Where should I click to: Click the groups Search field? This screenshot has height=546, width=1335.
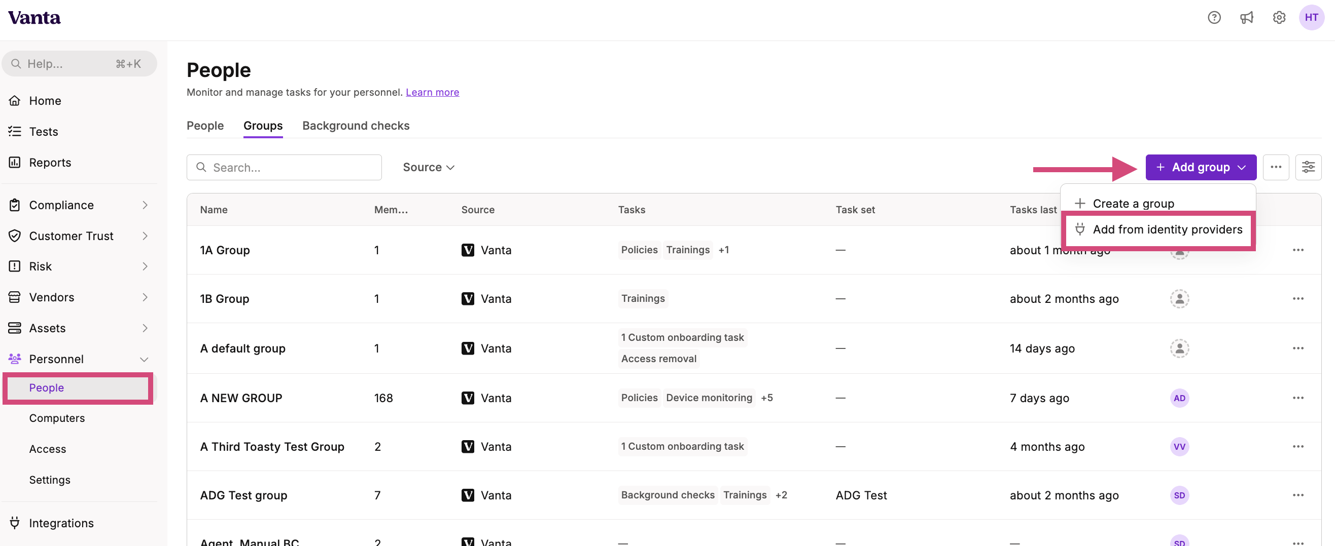284,167
